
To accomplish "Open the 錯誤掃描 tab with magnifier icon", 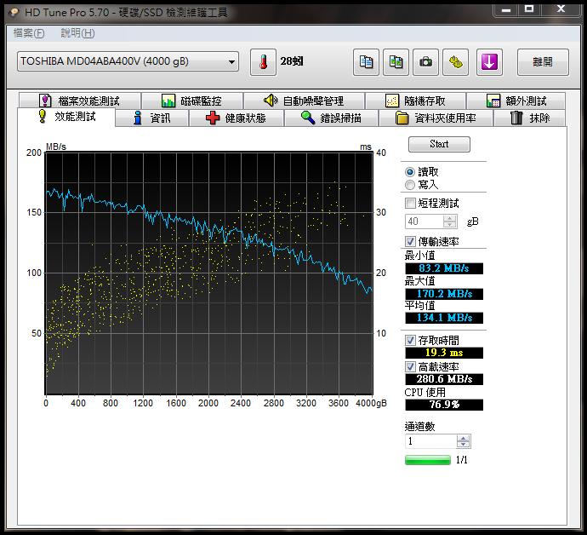I will pos(331,118).
